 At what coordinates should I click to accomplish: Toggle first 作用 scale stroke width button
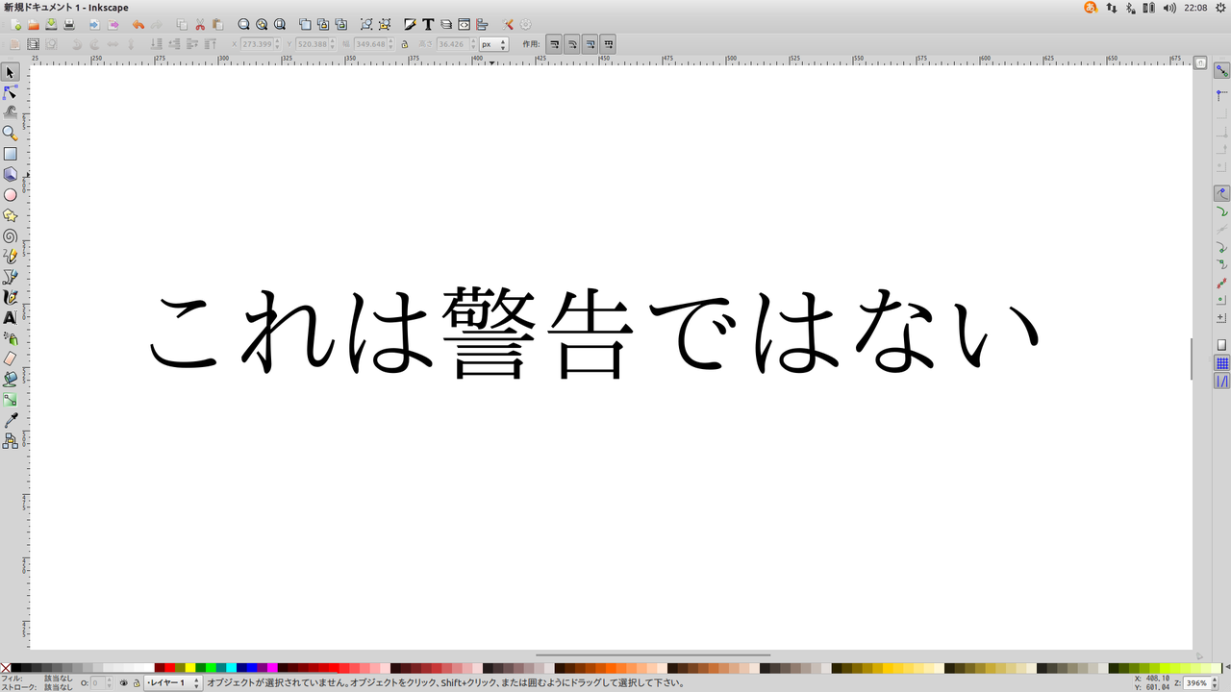tap(555, 44)
